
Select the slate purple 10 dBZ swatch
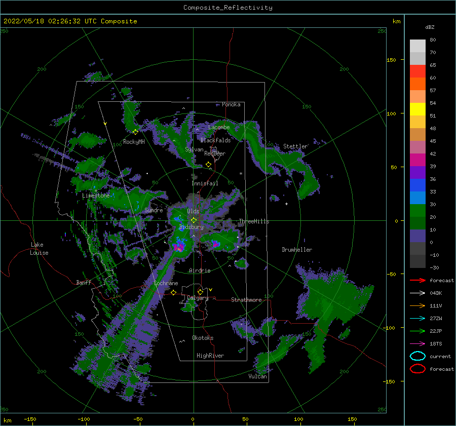coord(417,236)
